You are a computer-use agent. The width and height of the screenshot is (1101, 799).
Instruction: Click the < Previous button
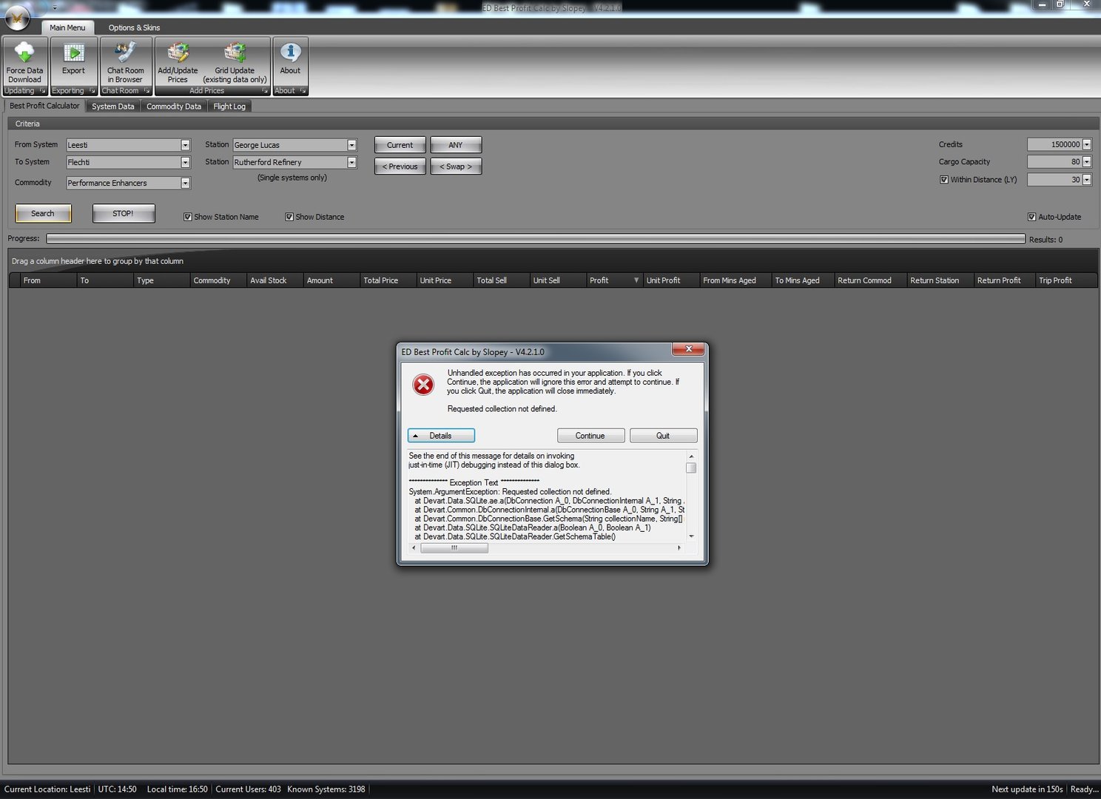coord(400,166)
